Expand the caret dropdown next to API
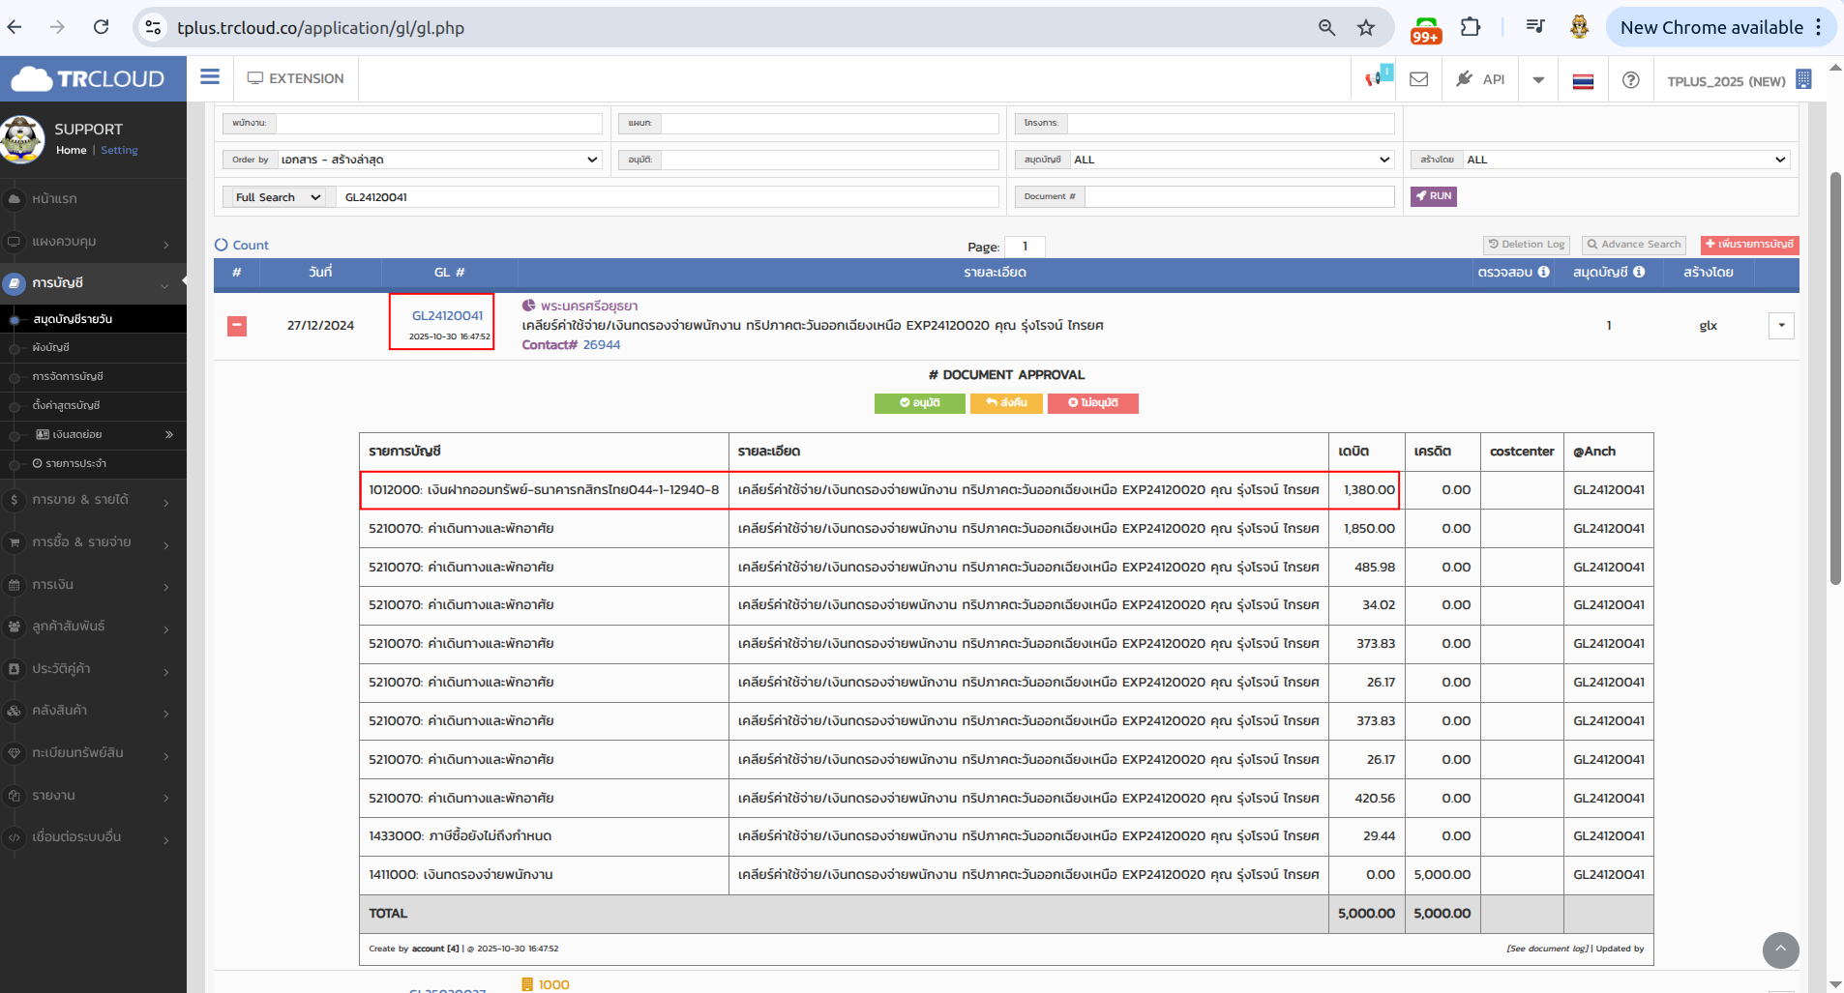 (x=1538, y=79)
